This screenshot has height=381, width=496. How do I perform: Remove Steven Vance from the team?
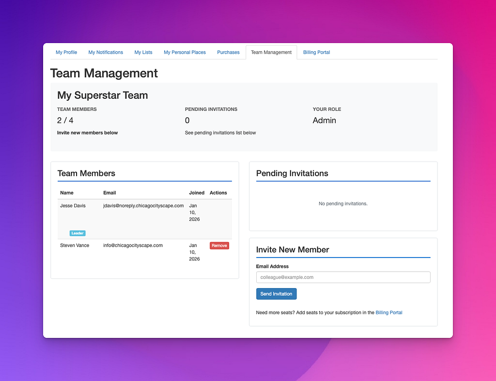click(x=219, y=245)
